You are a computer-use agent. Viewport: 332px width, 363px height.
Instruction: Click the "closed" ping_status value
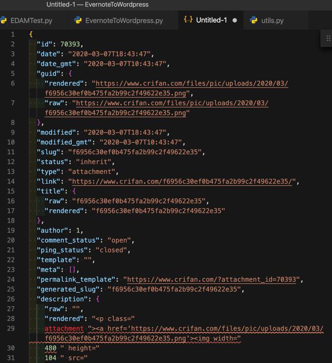[x=111, y=250]
